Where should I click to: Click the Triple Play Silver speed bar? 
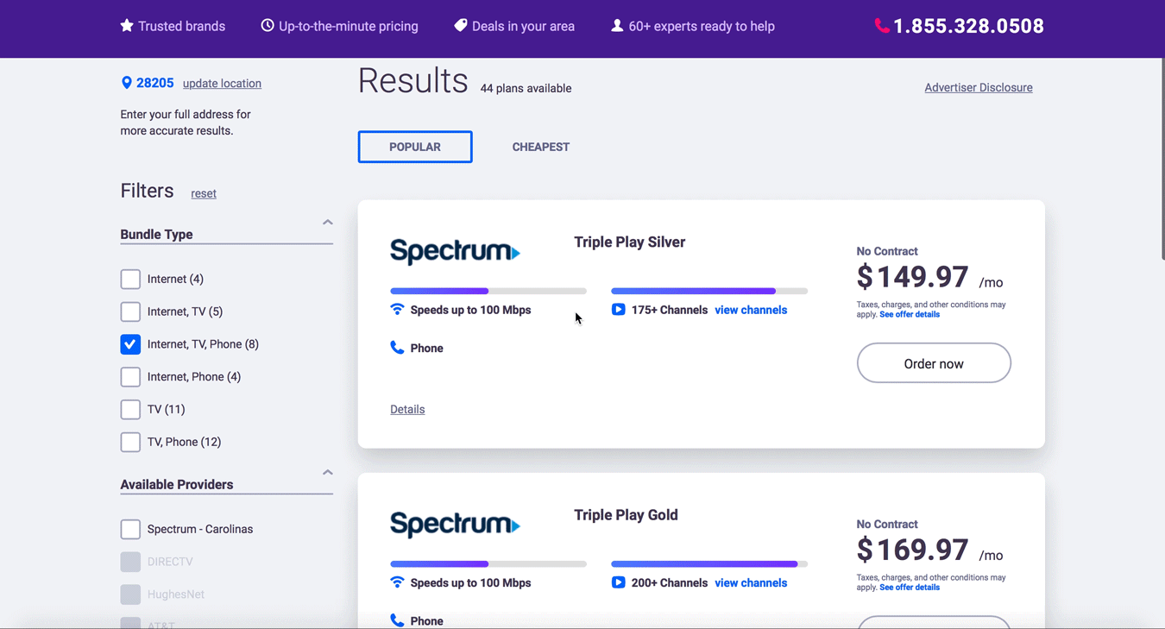point(488,291)
